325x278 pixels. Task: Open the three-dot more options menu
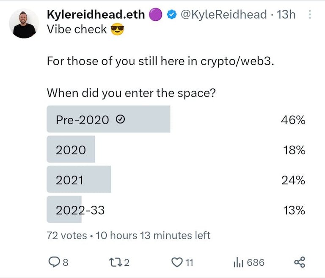coord(310,14)
